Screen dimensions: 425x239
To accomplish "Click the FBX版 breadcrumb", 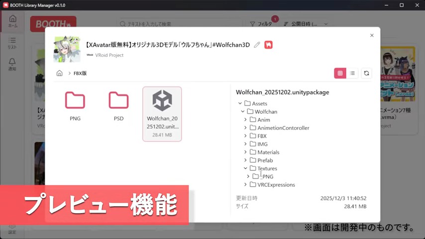I will (x=81, y=73).
